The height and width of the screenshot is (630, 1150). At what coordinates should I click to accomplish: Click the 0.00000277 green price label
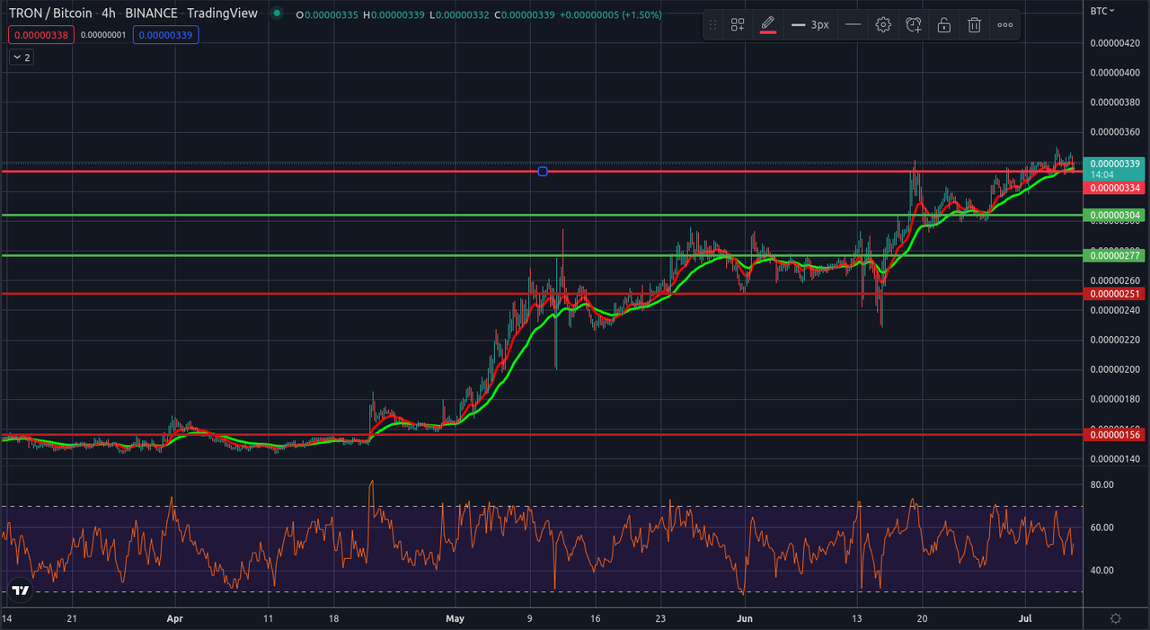[x=1113, y=255]
